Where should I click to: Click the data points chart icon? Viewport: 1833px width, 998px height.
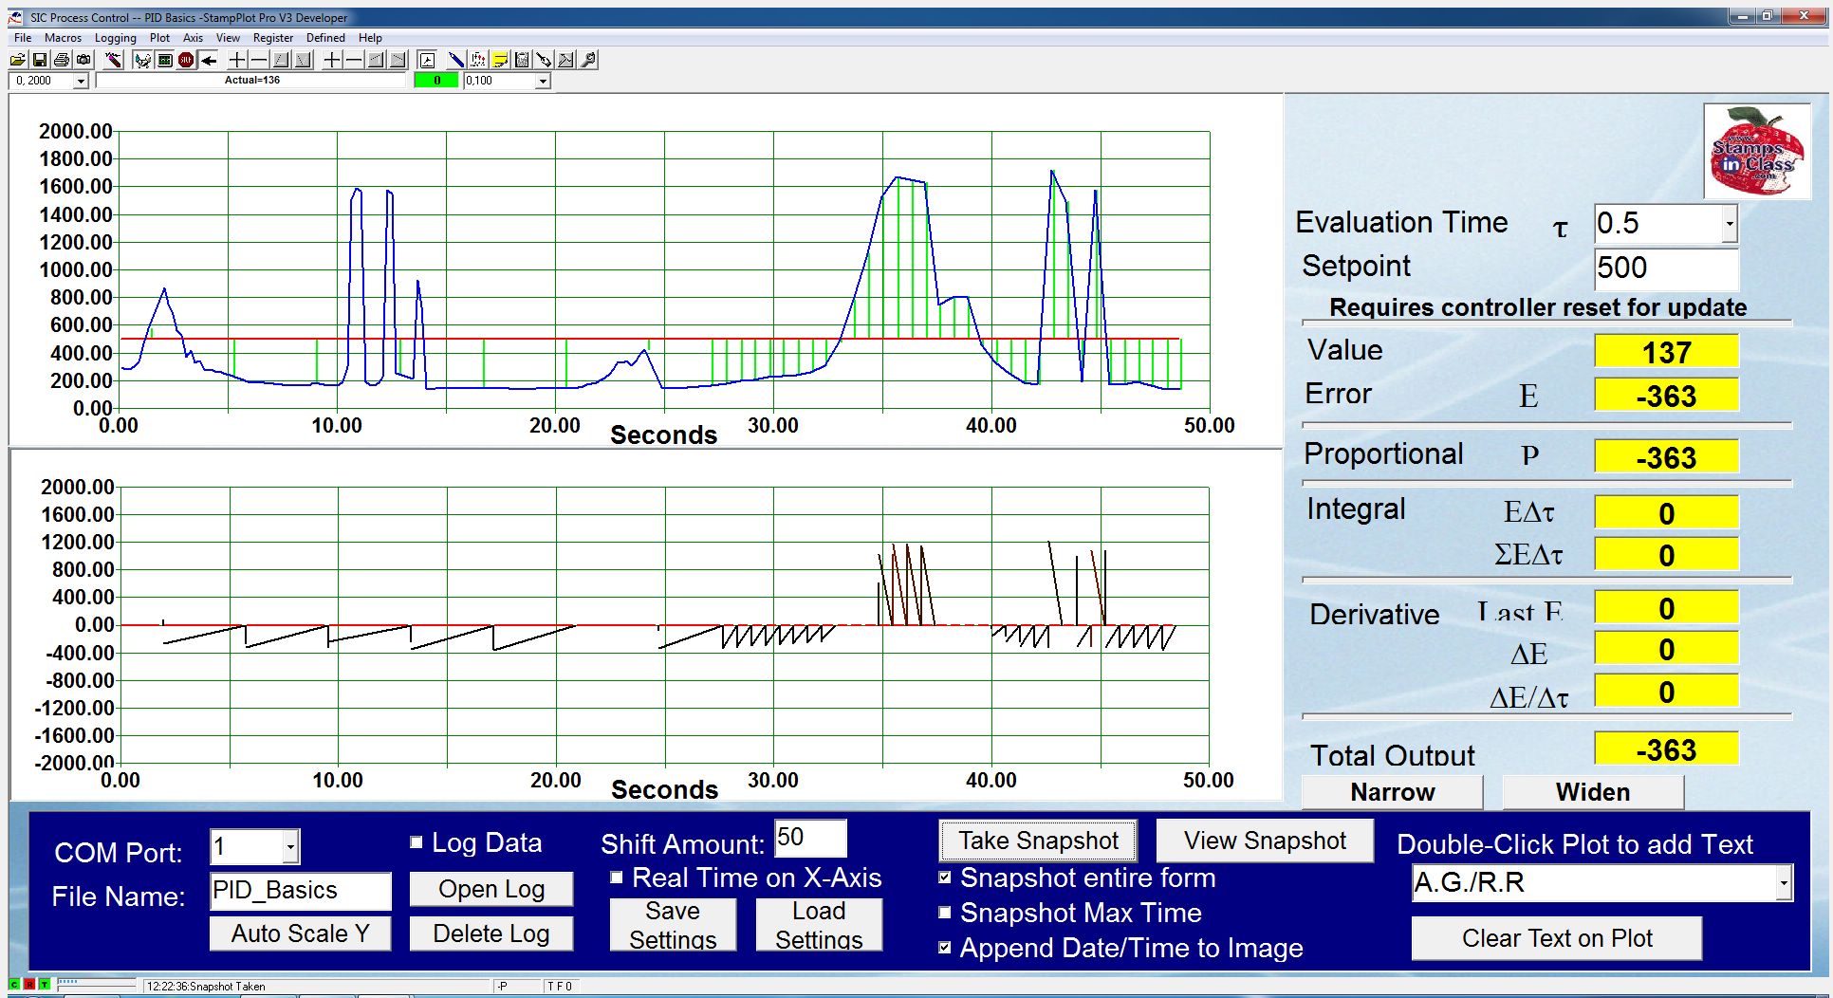tap(478, 60)
